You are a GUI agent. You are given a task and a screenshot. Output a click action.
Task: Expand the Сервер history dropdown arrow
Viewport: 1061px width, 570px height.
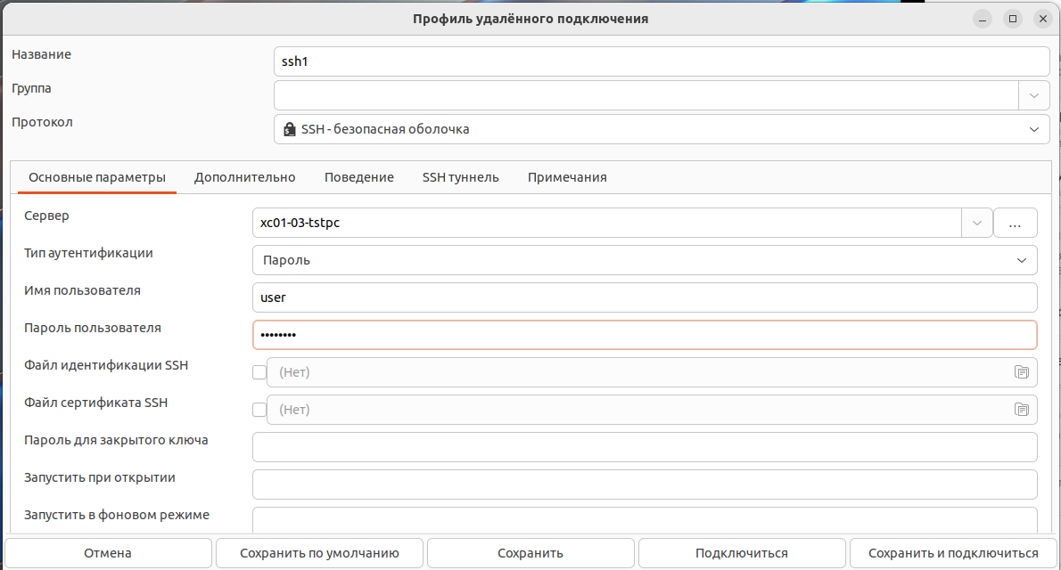click(x=976, y=224)
